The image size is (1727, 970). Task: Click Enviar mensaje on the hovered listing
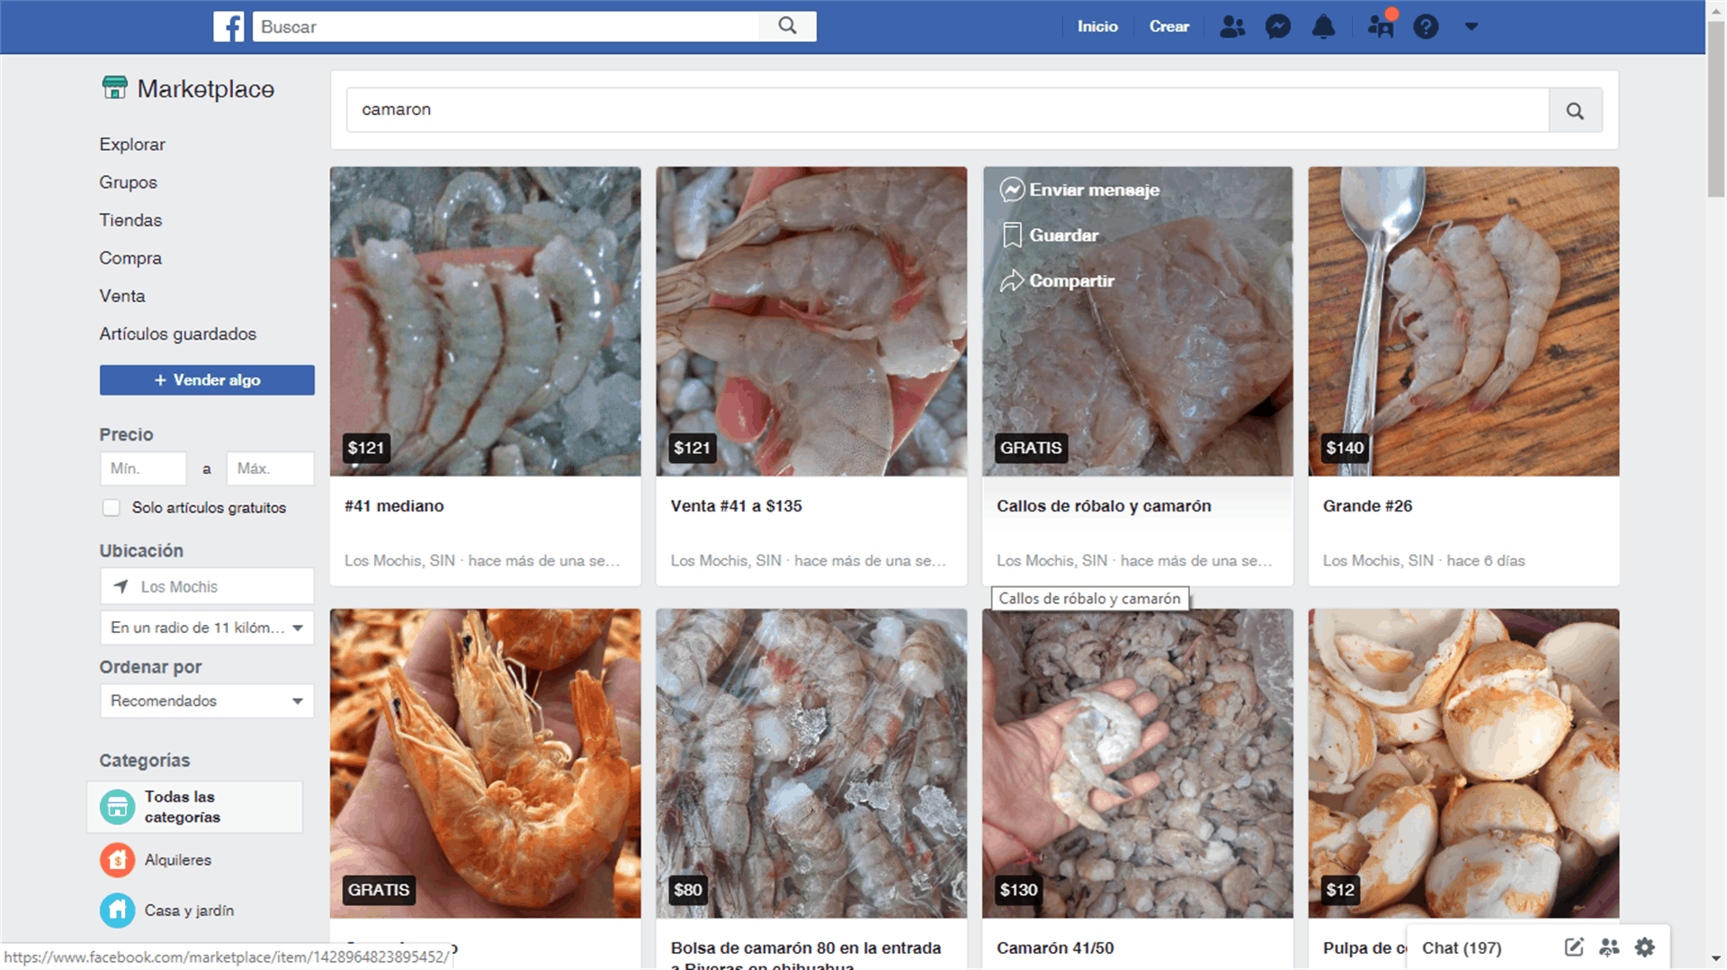pos(1093,191)
